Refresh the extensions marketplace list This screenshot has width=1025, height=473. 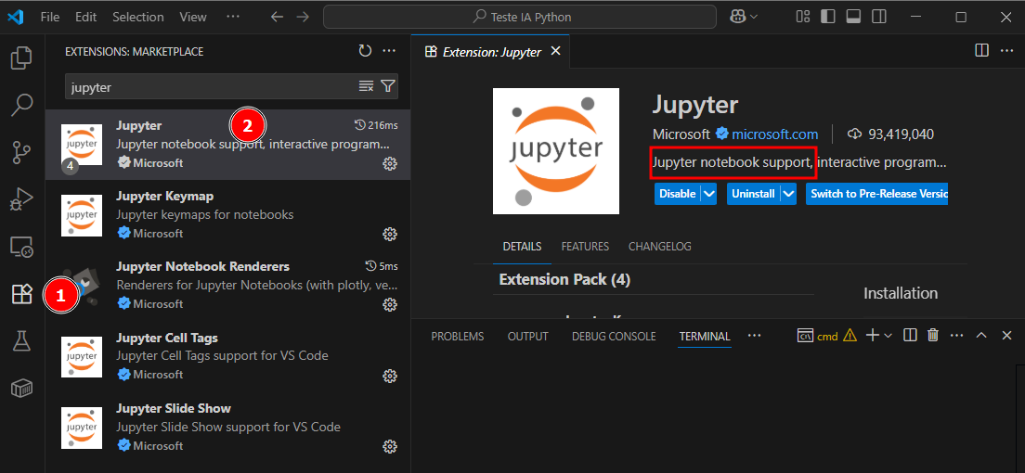click(365, 51)
